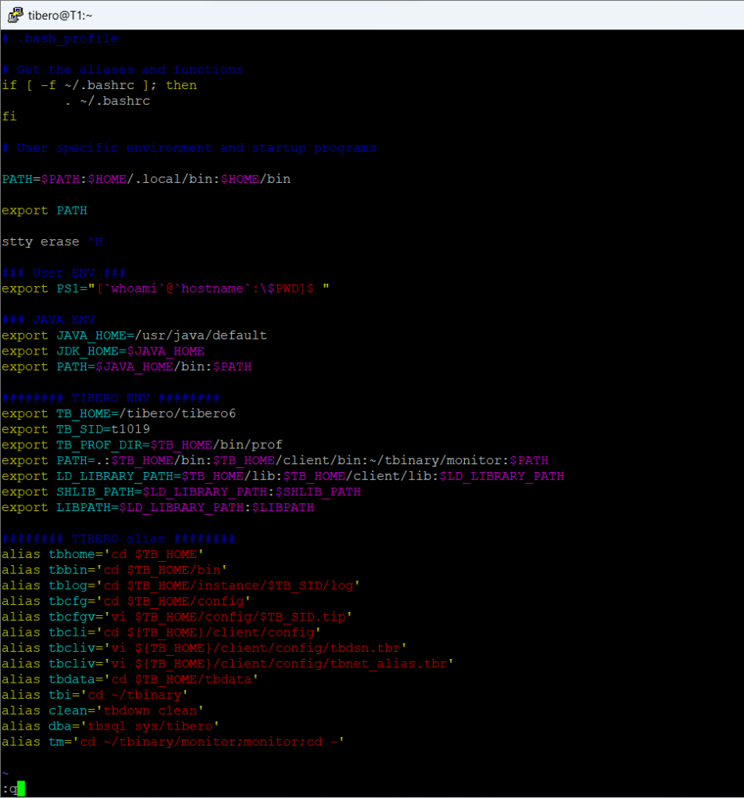Image resolution: width=744 pixels, height=798 pixels.
Task: Click the '### JAVA ENV' comment
Action: 48,320
